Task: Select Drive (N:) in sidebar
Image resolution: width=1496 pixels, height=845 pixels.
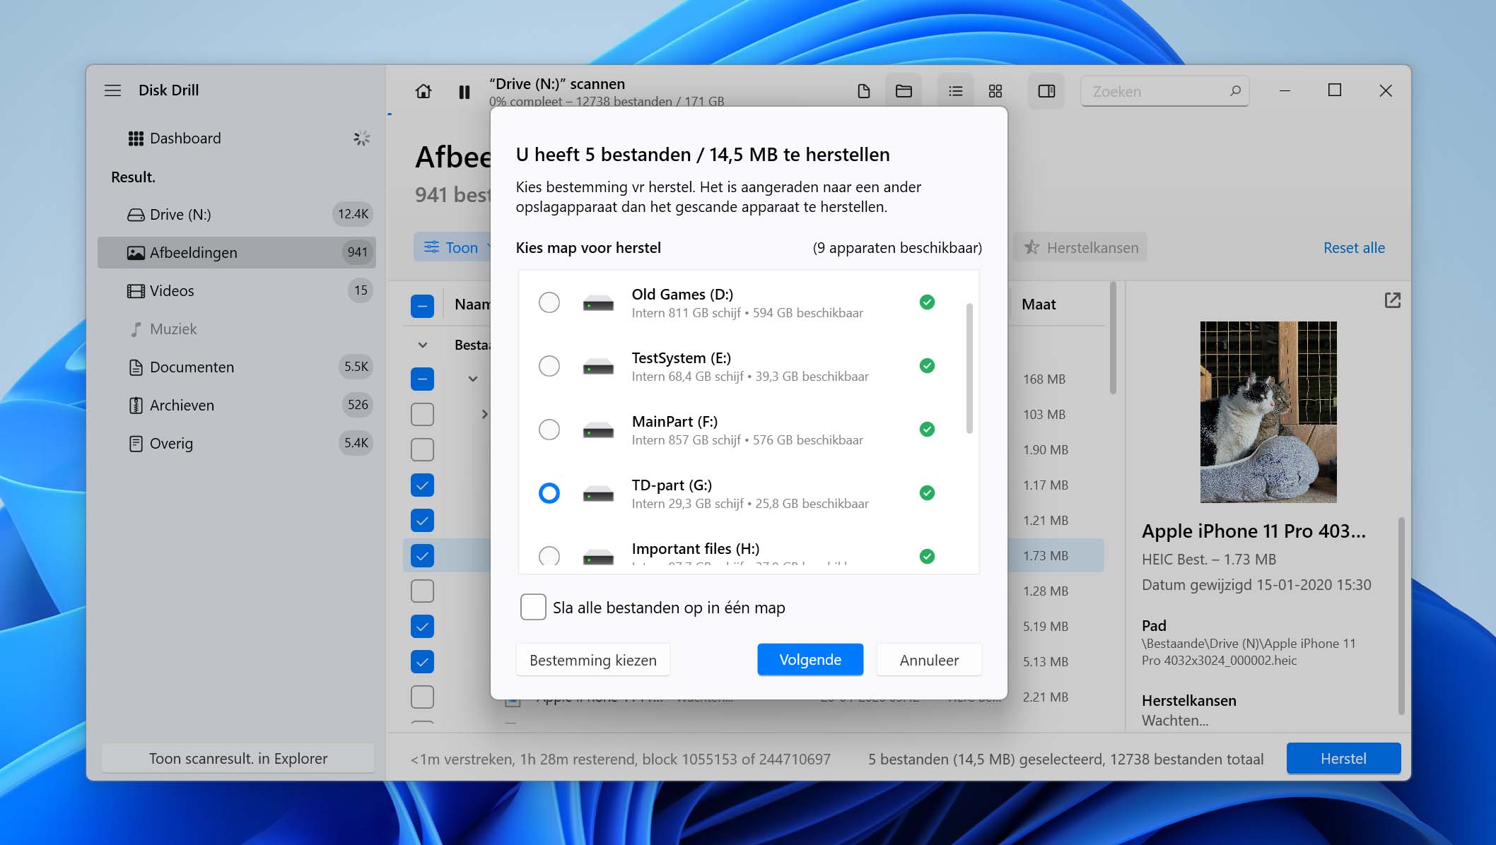Action: pyautogui.click(x=237, y=214)
